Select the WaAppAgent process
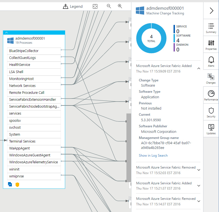Screen dimensions: 219x212 click(x=34, y=148)
